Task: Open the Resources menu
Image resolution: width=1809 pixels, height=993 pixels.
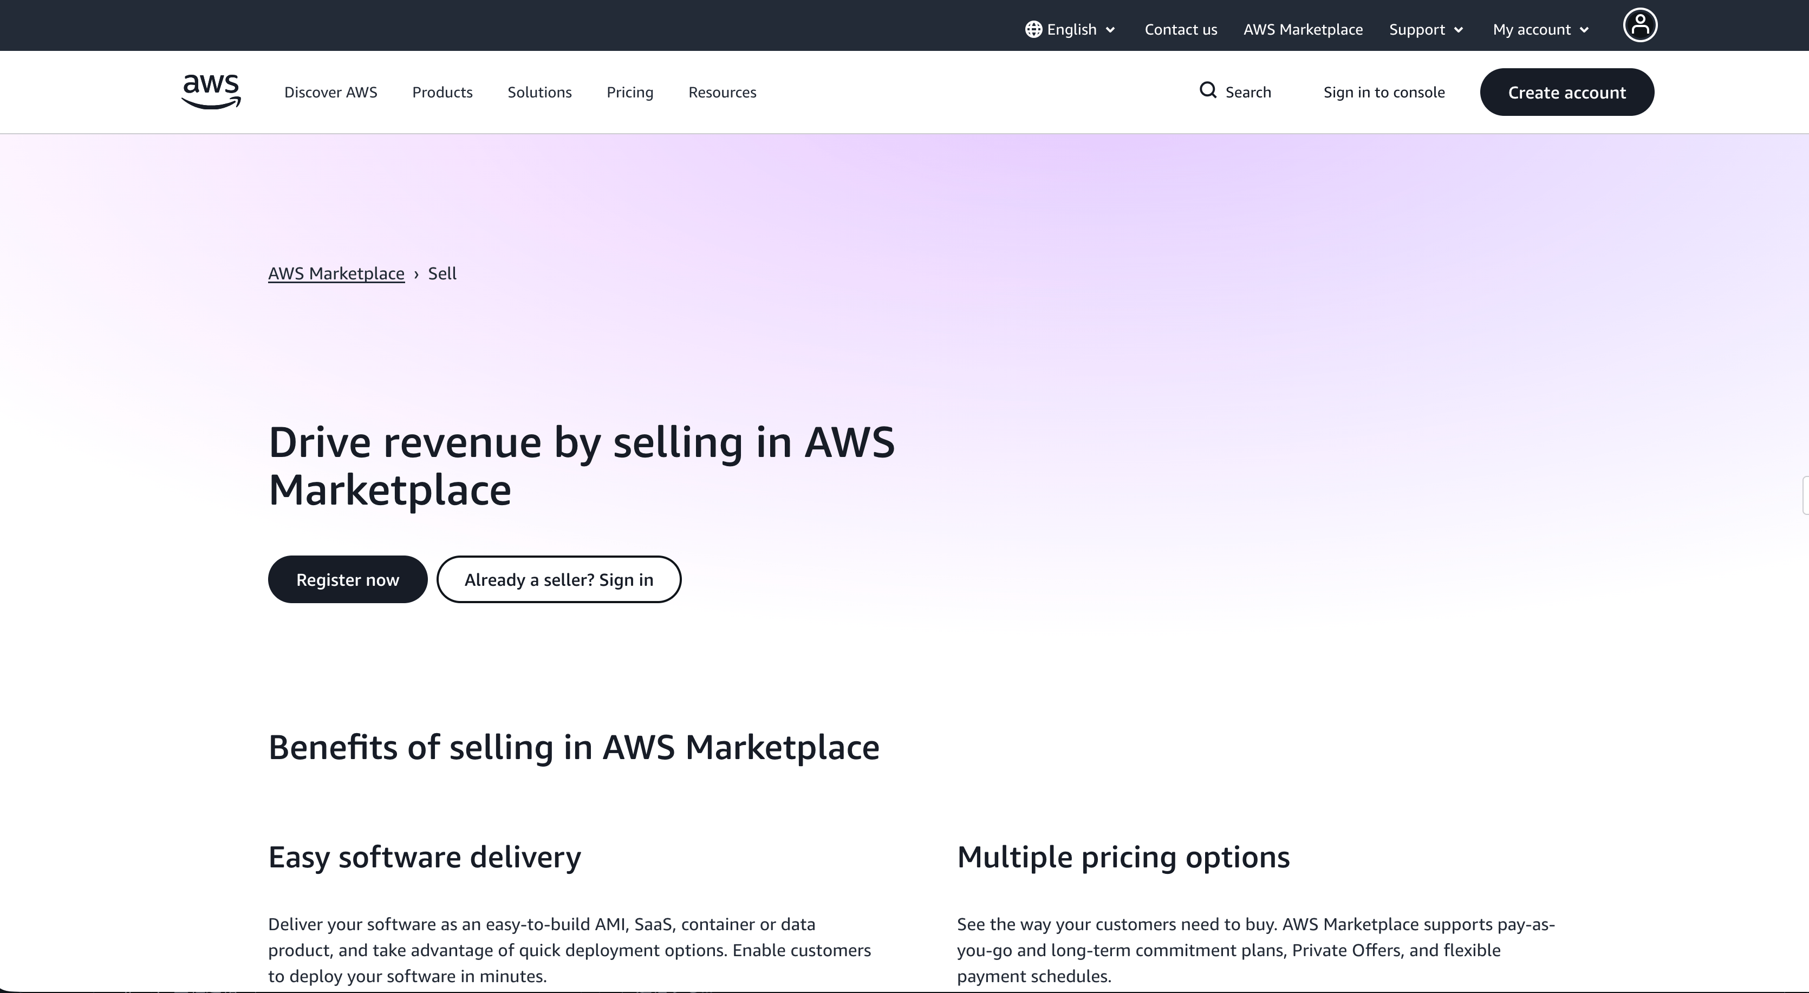Action: pyautogui.click(x=722, y=92)
